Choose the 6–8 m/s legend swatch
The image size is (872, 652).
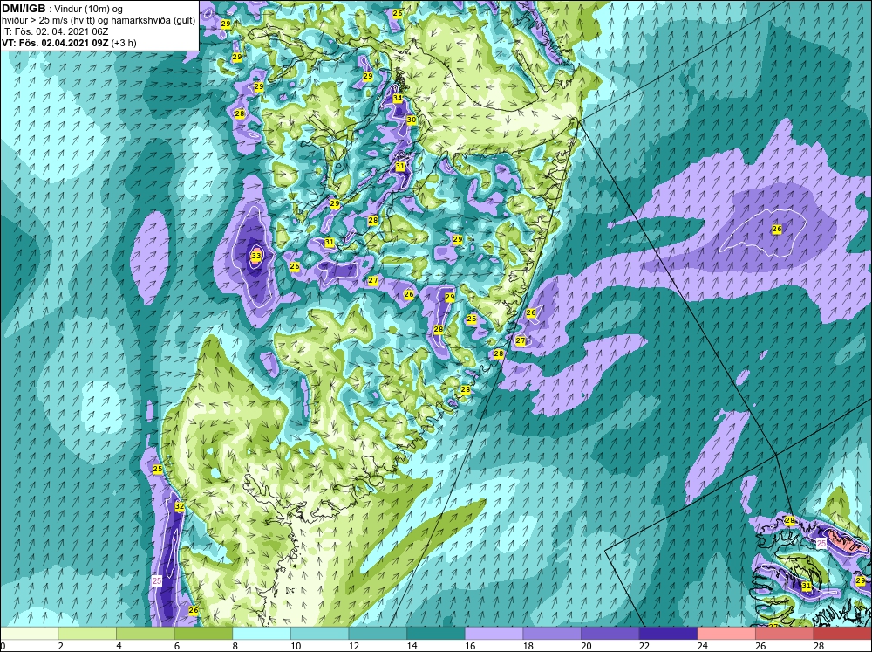[x=203, y=634]
